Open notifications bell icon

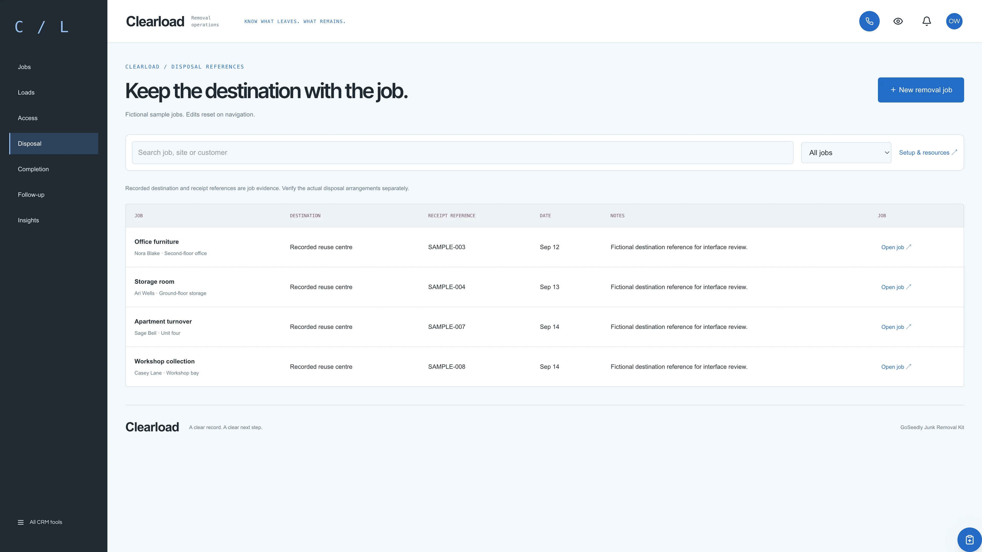[x=927, y=21]
